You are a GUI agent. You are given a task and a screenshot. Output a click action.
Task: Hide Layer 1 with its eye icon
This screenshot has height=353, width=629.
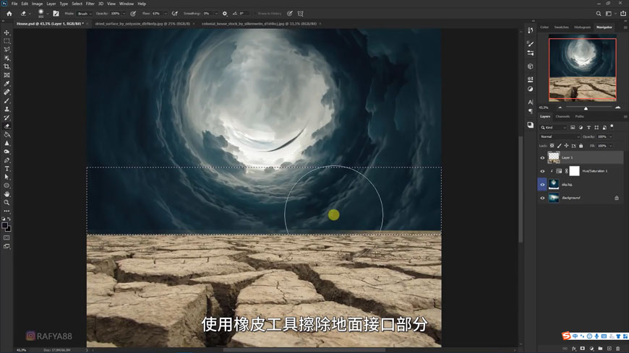(542, 157)
